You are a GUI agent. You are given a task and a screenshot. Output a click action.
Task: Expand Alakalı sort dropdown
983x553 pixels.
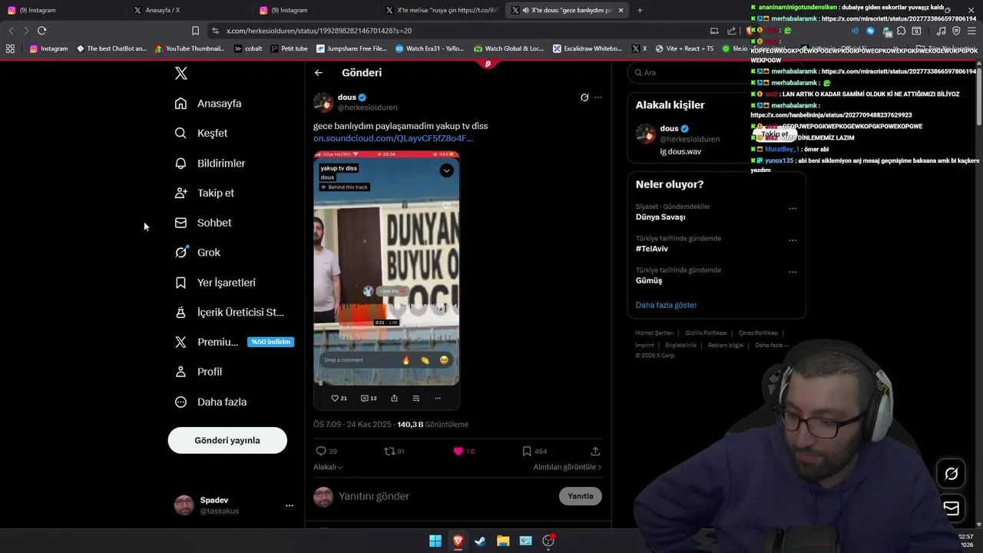(328, 467)
